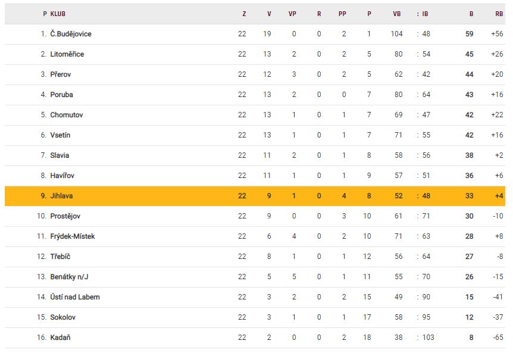Click the Ústí nad Labem team name
The height and width of the screenshot is (353, 513).
(74, 297)
